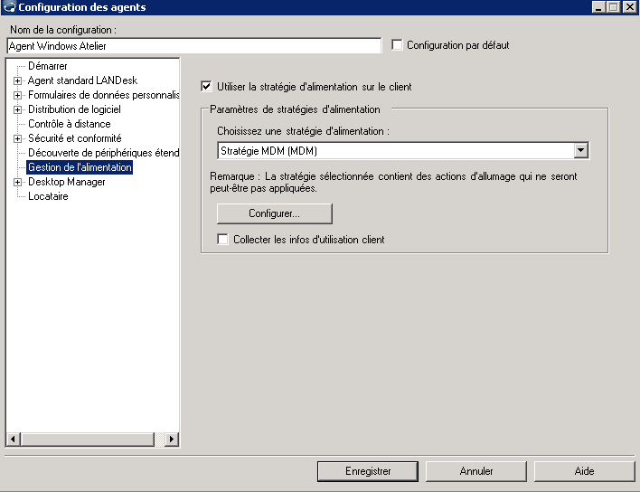Enable Configuration par défaut checkbox
This screenshot has height=492, width=640.
pos(398,45)
